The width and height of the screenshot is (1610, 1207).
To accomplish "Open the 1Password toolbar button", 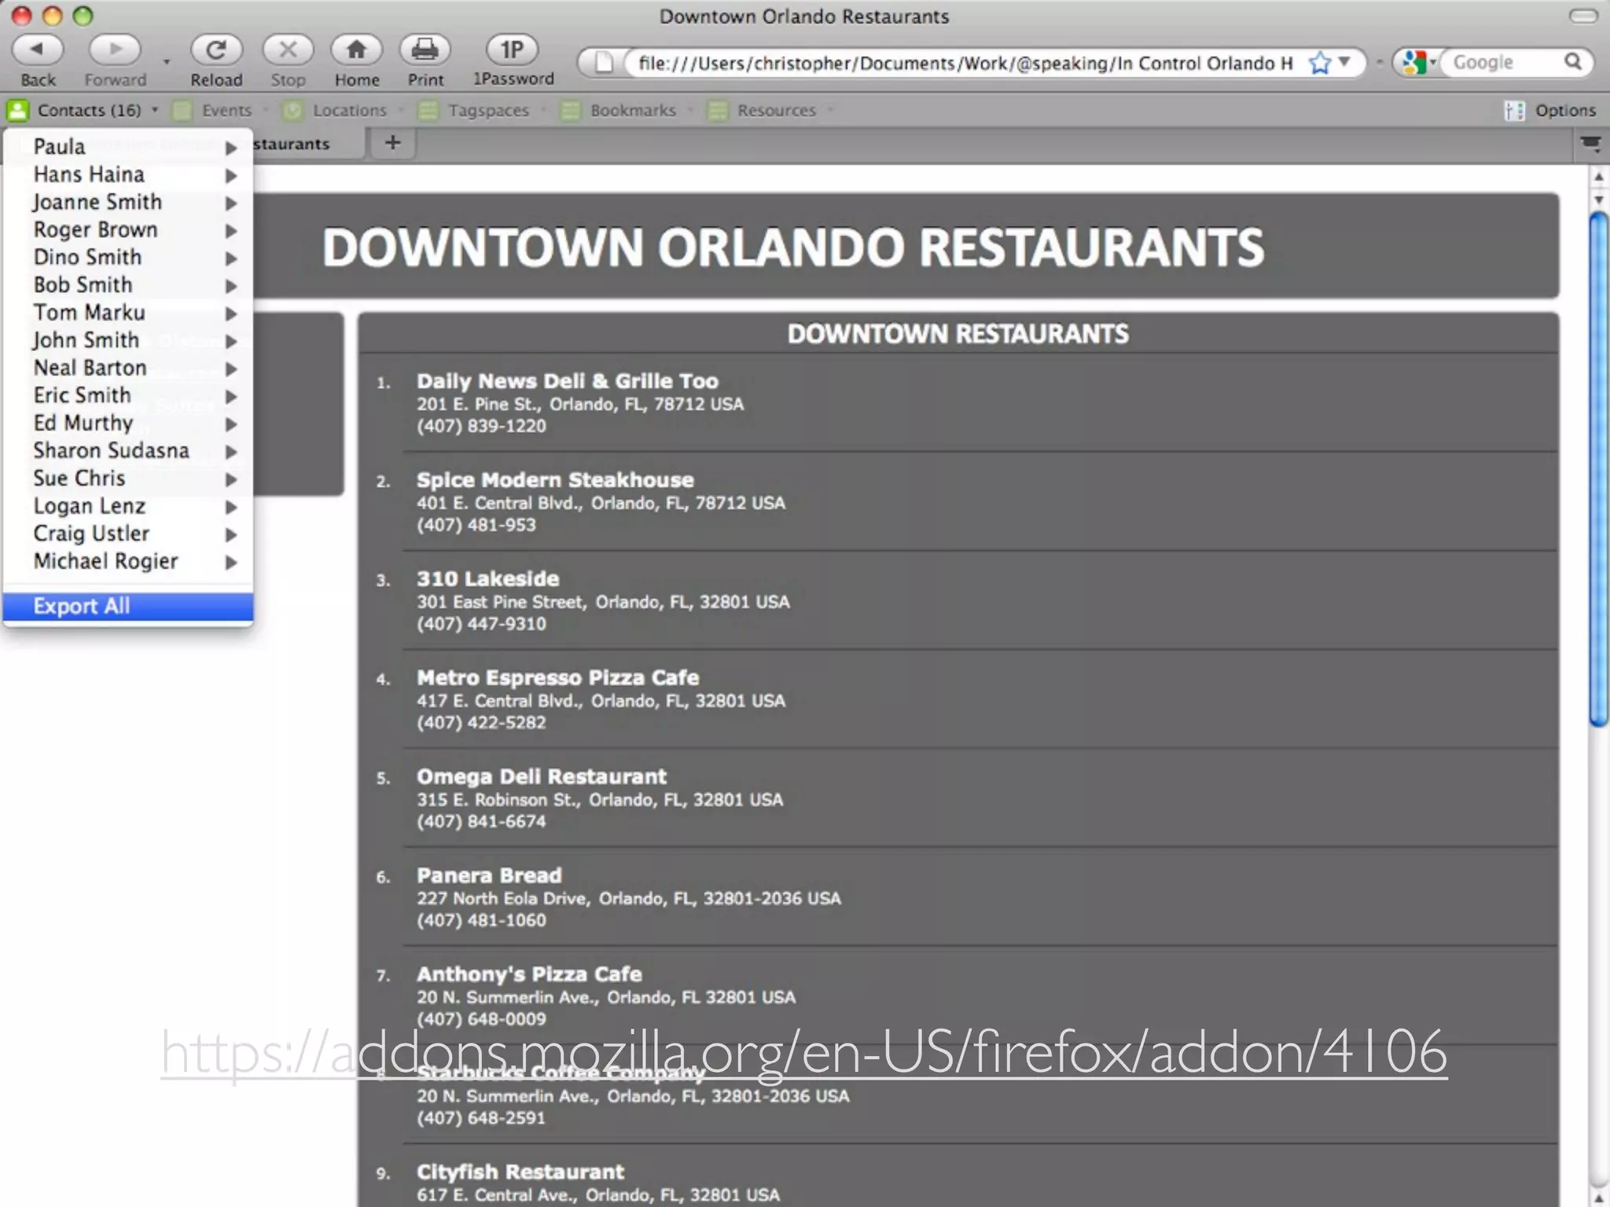I will [512, 50].
